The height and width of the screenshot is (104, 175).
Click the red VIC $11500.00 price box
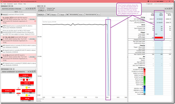[28, 91]
